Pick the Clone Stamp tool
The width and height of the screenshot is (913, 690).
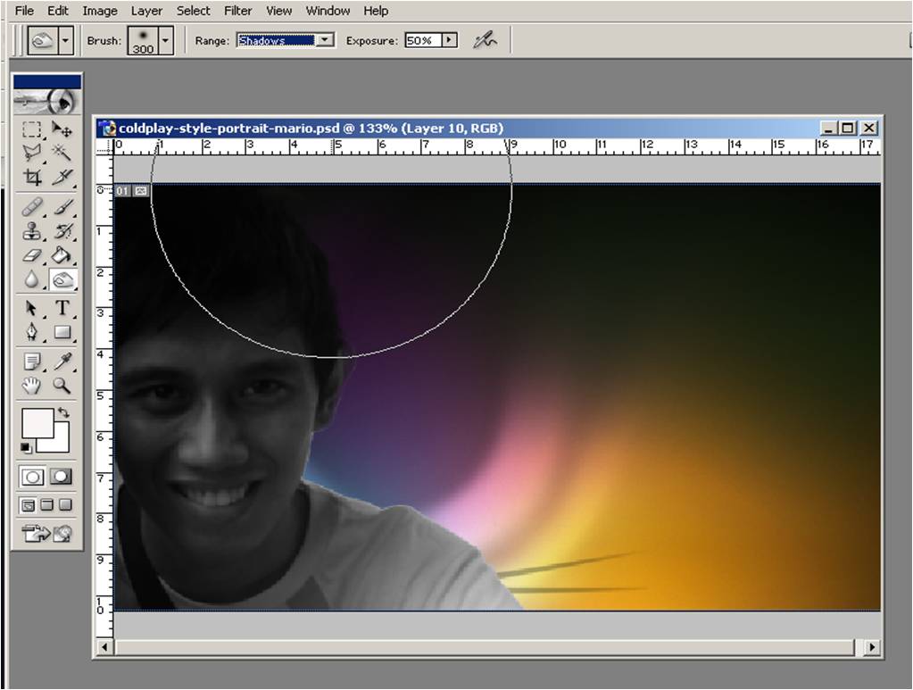click(x=32, y=232)
